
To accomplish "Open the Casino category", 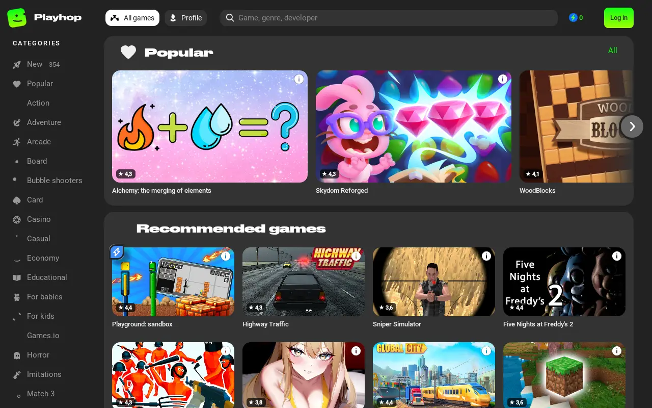I will (x=39, y=219).
